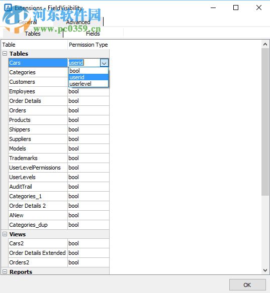This screenshot has width=270, height=293.
Task: Click the Products permission type cell
Action: (x=88, y=120)
